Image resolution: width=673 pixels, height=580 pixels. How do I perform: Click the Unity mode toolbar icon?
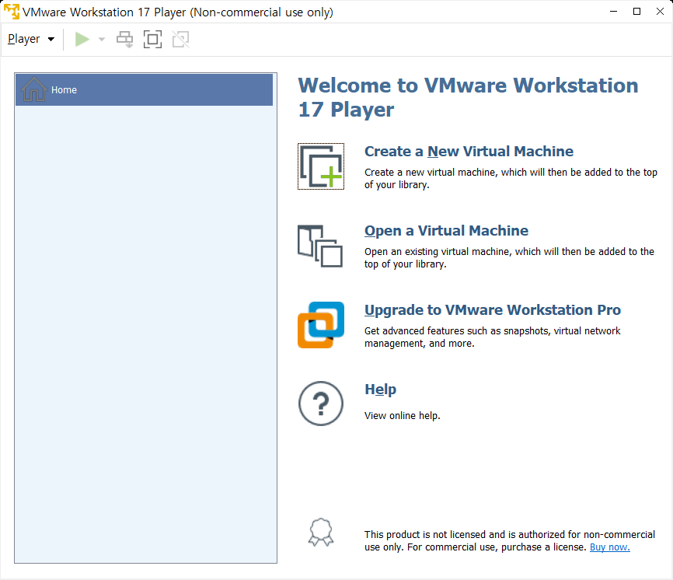coord(181,39)
